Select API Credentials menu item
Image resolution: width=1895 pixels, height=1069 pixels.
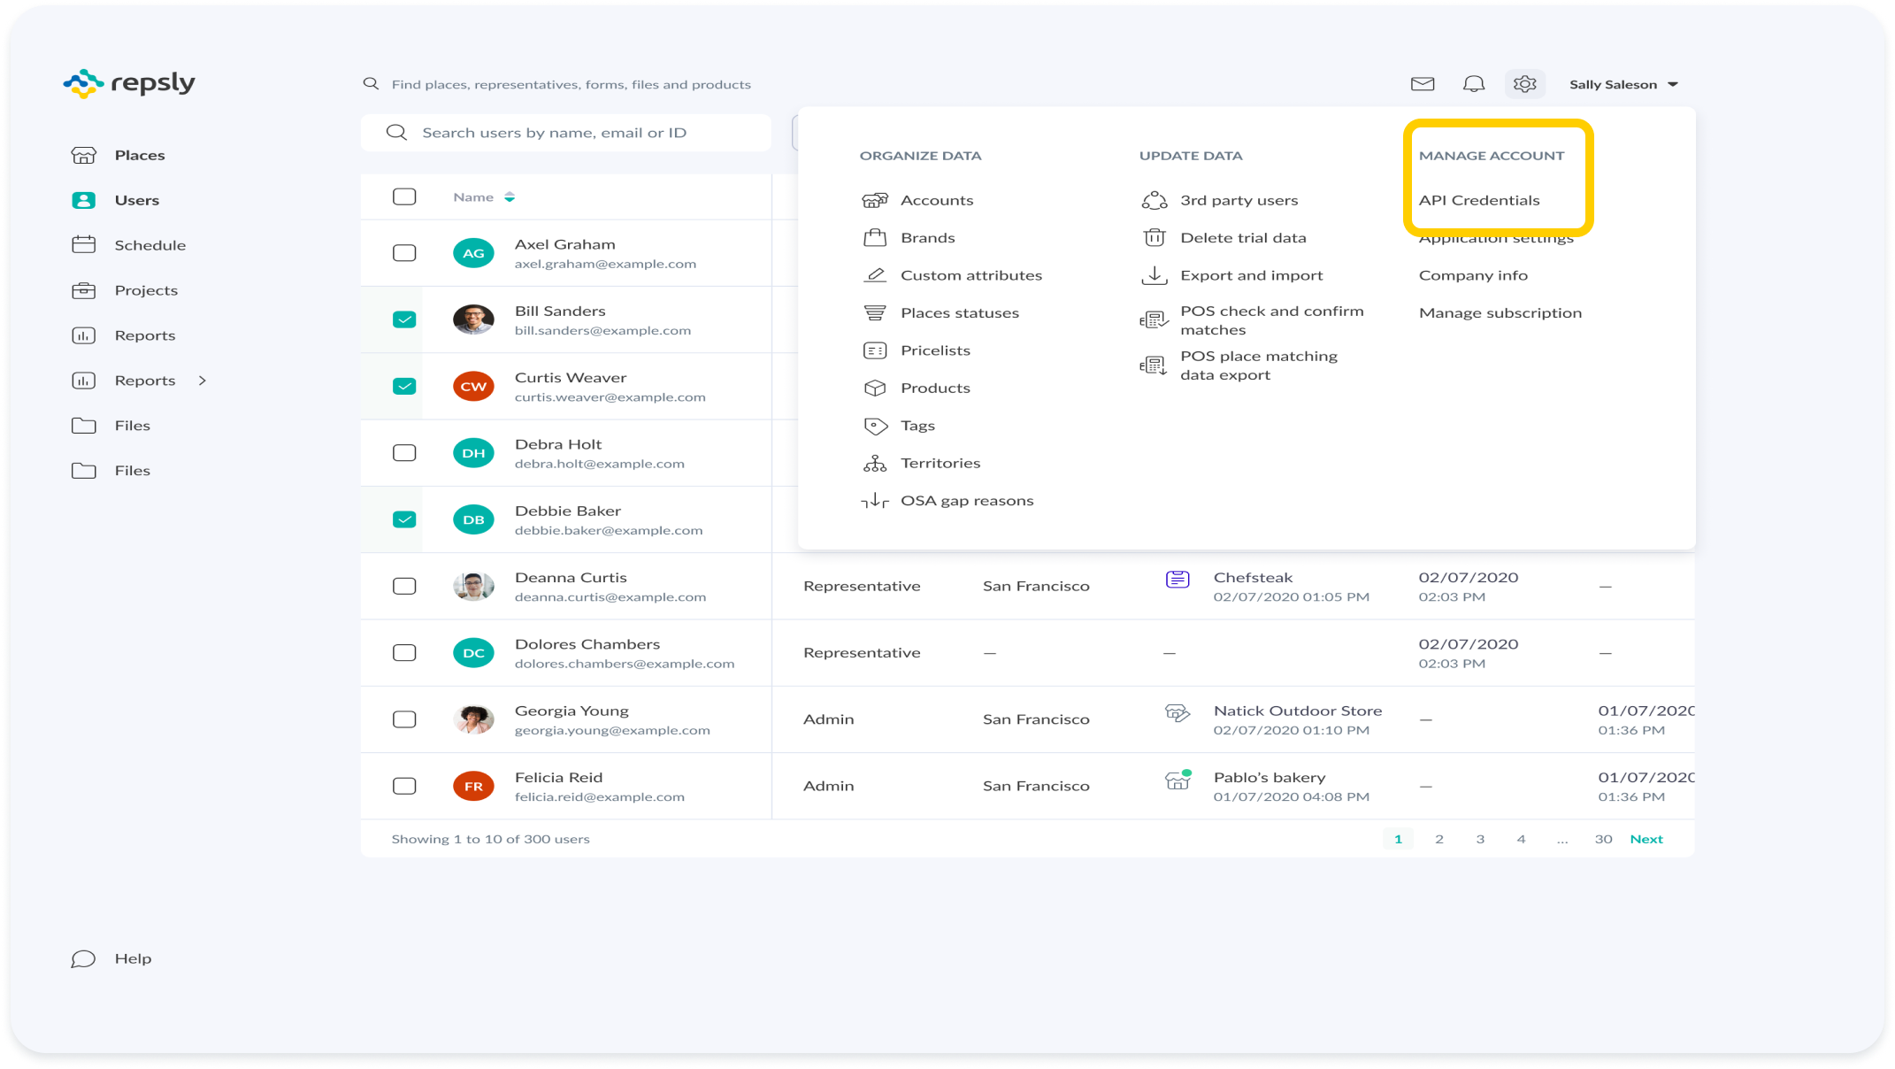point(1479,200)
